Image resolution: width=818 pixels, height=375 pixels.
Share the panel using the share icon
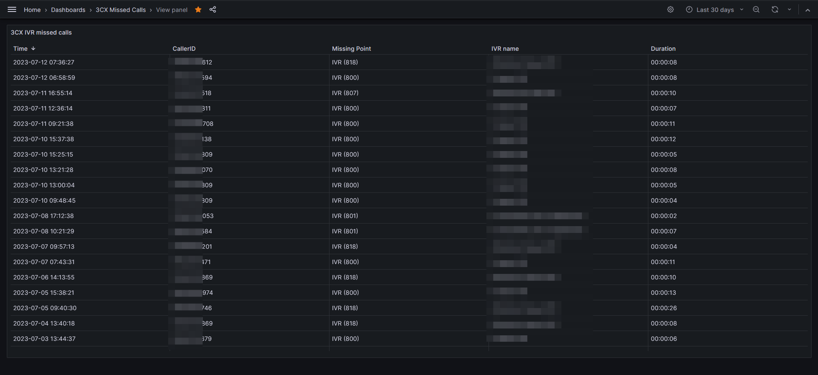[213, 9]
